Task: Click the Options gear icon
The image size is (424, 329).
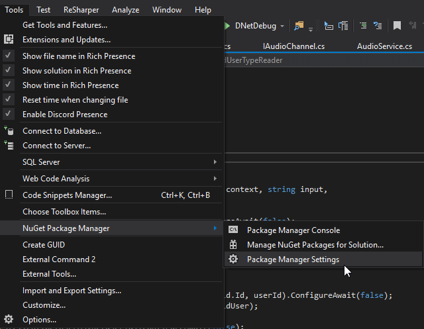Action: [9, 320]
